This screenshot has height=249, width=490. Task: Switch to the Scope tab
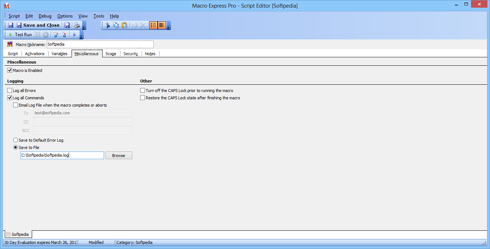click(x=111, y=54)
